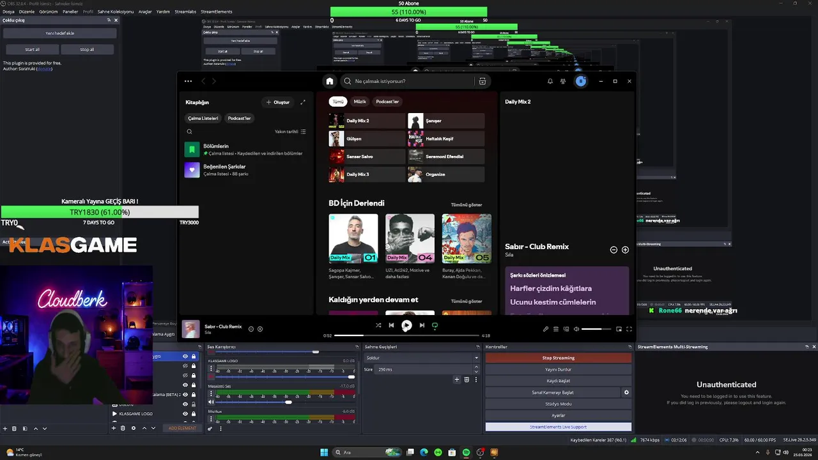Screen dimensions: 818x460
Task: Skip to previous track in Spotify
Action: [391, 325]
